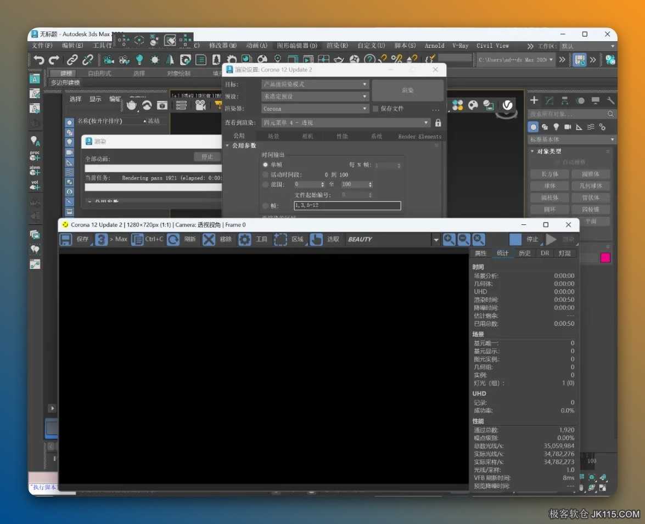Check the 保存文件 save file checkbox

tap(375, 109)
